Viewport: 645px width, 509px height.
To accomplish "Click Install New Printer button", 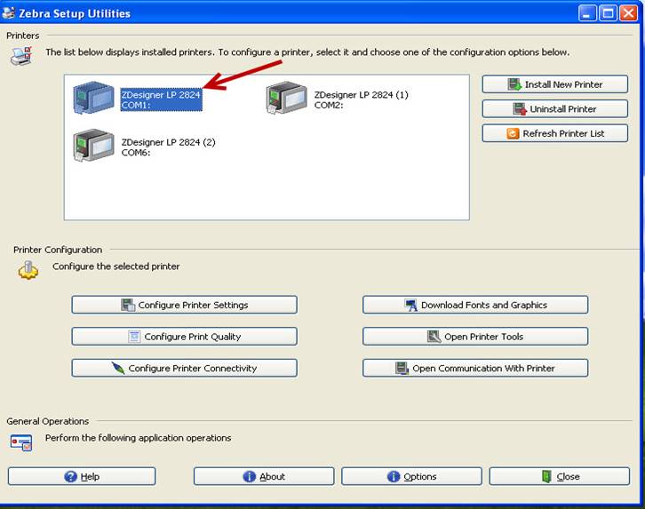I will 554,84.
